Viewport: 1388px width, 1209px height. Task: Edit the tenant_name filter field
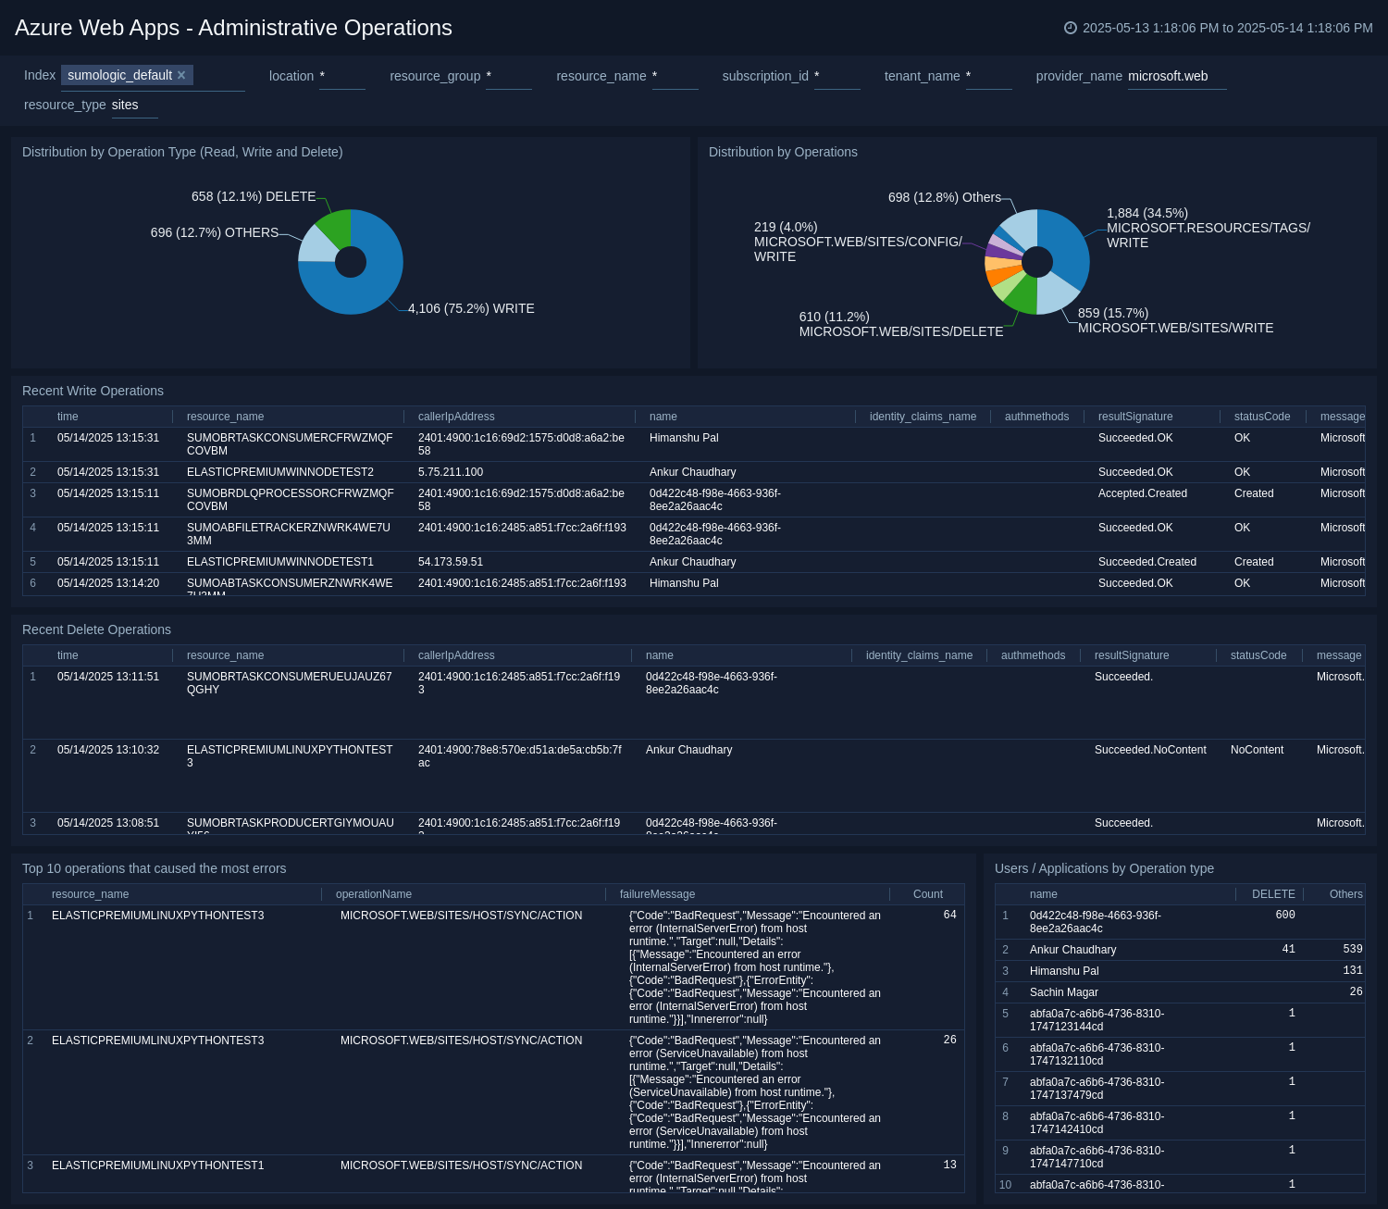[988, 76]
